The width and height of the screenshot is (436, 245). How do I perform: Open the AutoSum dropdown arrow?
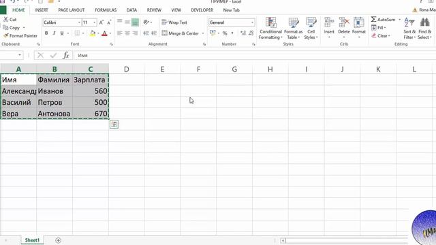coord(400,20)
